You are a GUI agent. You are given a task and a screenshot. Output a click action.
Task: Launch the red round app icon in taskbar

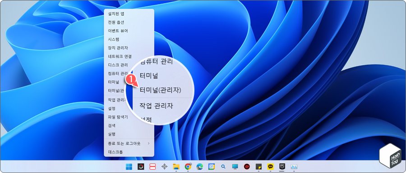[x=247, y=167]
